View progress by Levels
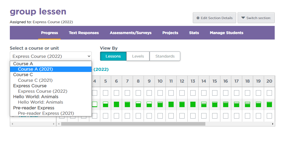This screenshot has width=290, height=148. pos(138,56)
